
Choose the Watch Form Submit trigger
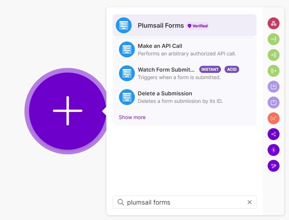[166, 73]
